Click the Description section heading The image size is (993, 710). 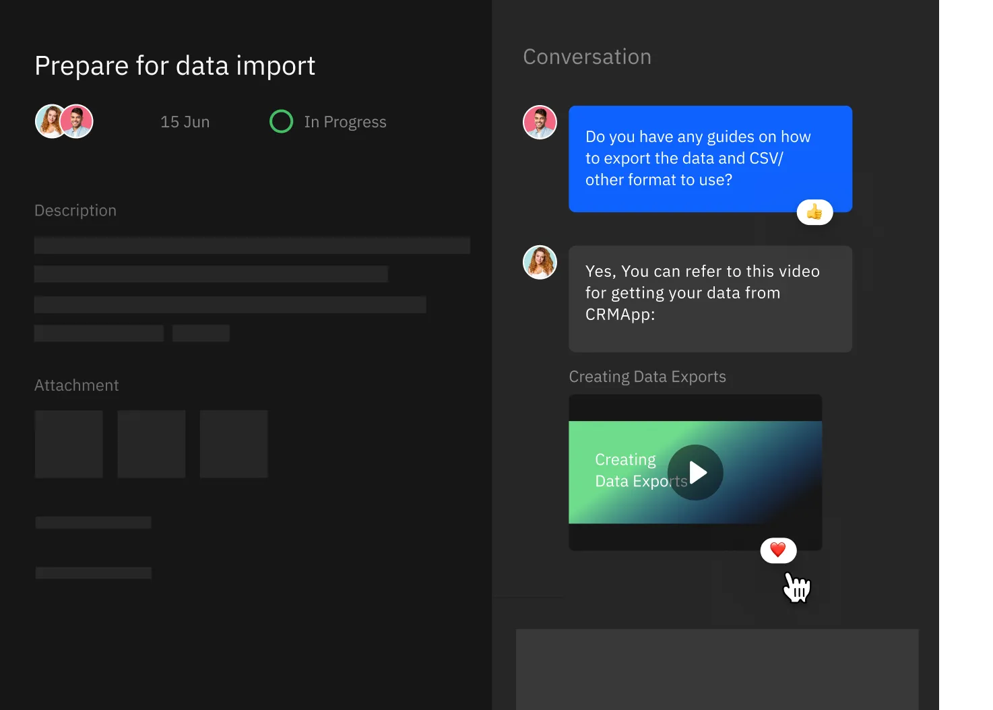coord(75,211)
